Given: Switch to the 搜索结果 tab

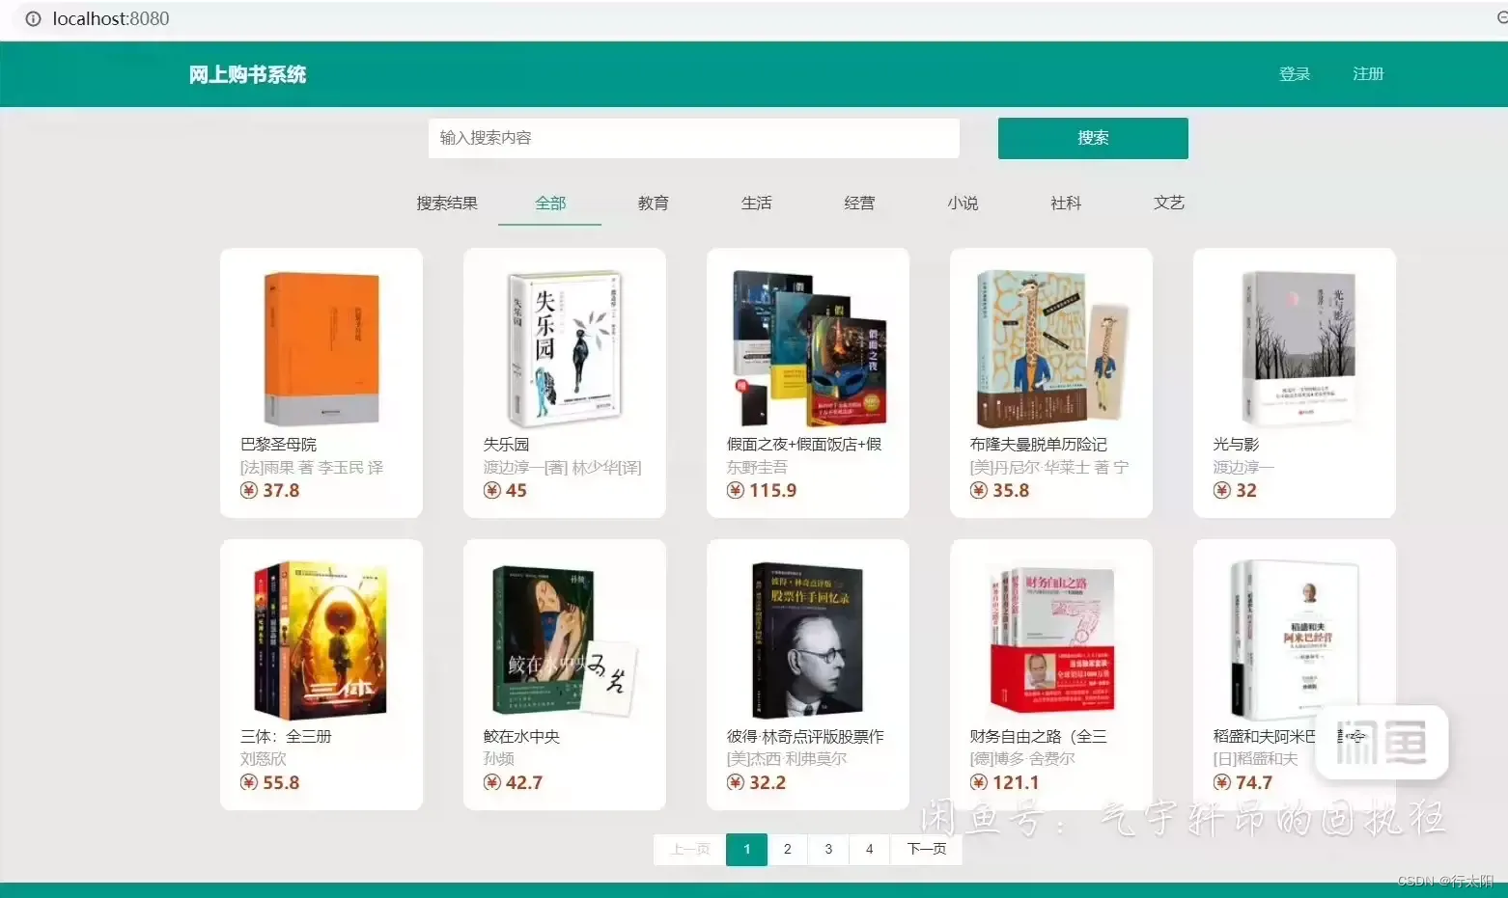Looking at the screenshot, I should tap(447, 203).
